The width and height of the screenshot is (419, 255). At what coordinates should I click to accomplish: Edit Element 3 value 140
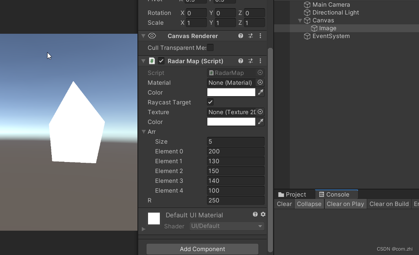pos(236,181)
